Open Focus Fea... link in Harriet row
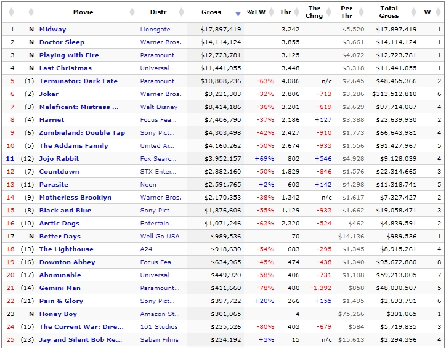Image resolution: width=446 pixels, height=348 pixels. click(x=158, y=119)
